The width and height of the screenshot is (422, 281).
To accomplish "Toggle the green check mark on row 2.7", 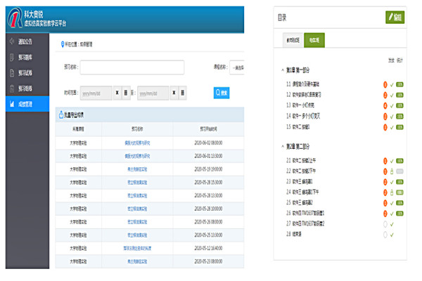I will pyautogui.click(x=392, y=224).
